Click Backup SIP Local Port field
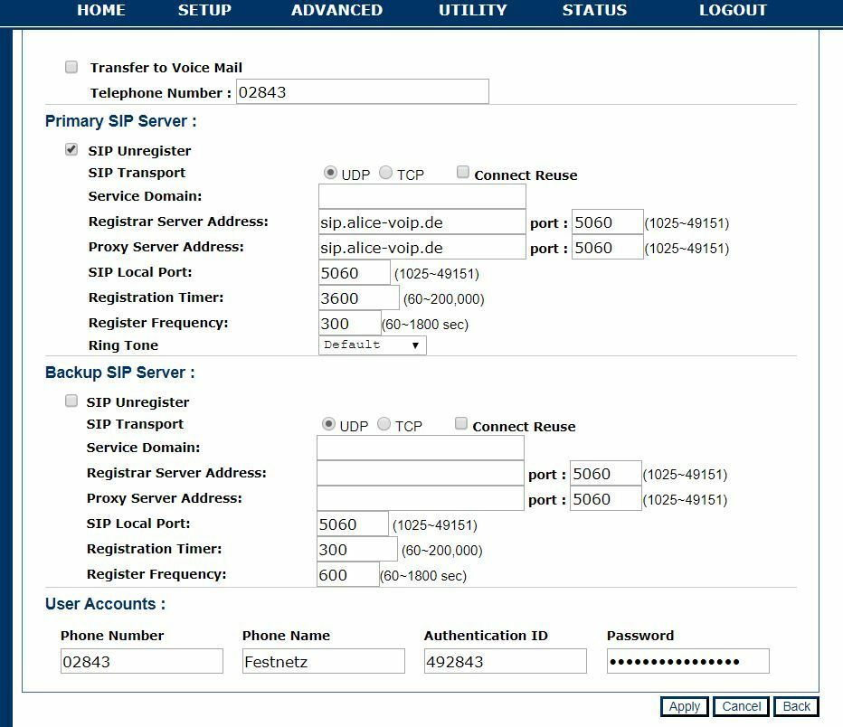 (353, 524)
